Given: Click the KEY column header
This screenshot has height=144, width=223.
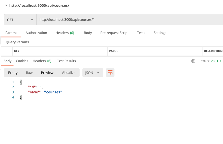Looking at the screenshot, I should coord(17,51).
